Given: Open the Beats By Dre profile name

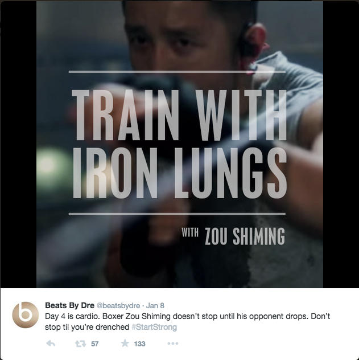Looking at the screenshot, I should (69, 305).
